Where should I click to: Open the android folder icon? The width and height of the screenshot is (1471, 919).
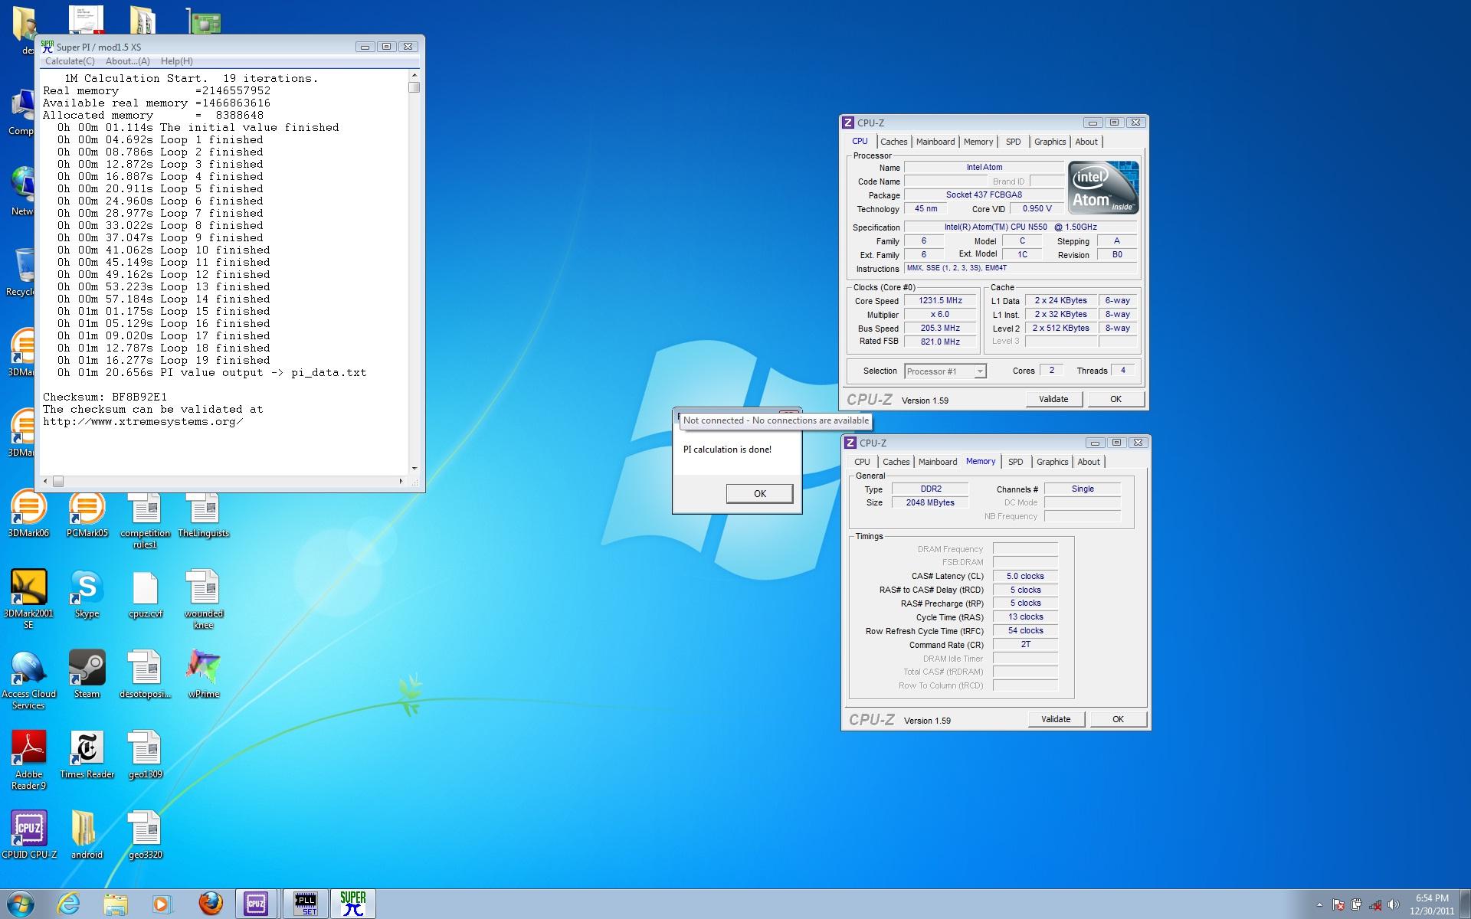(87, 835)
